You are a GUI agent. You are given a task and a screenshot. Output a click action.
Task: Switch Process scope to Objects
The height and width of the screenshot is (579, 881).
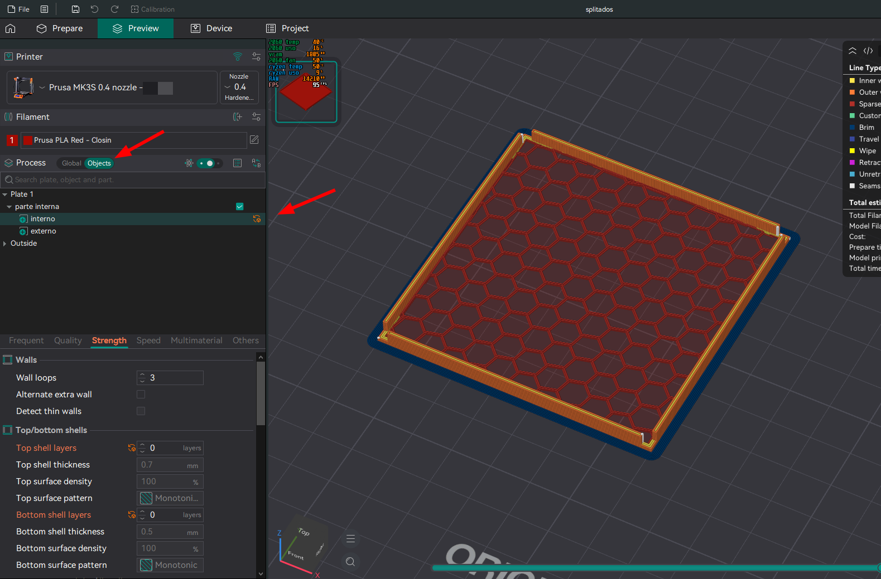pos(99,163)
